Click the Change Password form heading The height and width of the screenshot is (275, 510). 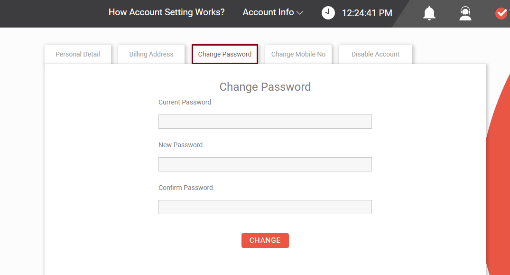tap(265, 87)
